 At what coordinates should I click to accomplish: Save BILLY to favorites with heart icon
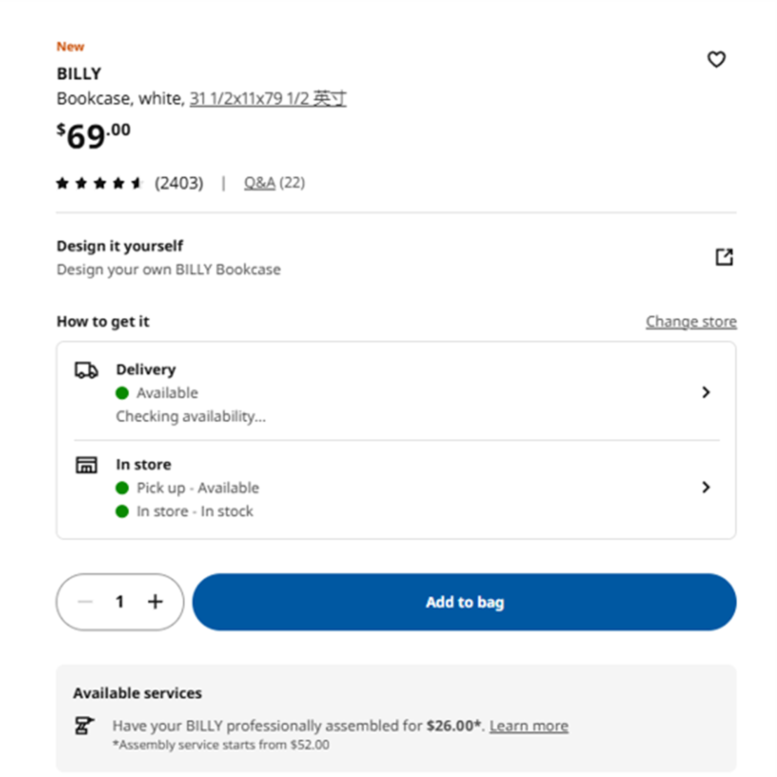(x=716, y=59)
